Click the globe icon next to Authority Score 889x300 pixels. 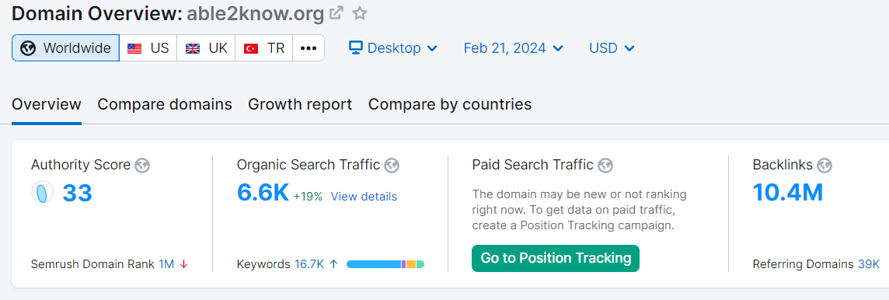pyautogui.click(x=142, y=166)
